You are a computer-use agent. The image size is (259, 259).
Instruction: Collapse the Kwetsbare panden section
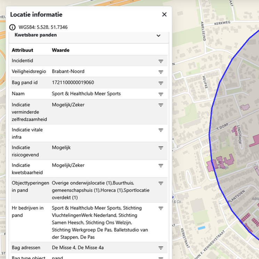(159, 35)
